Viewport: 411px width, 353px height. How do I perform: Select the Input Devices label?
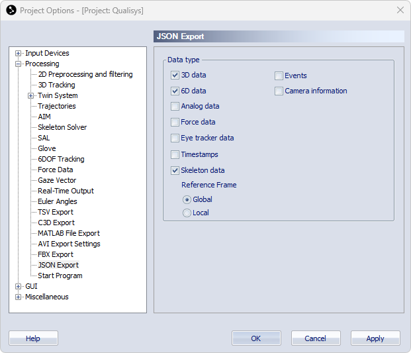coord(47,53)
